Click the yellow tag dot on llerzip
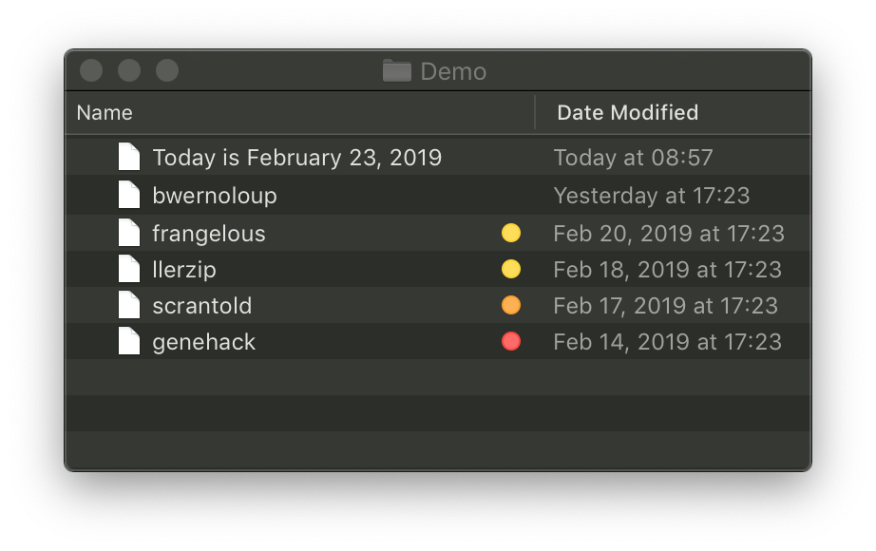The height and width of the screenshot is (551, 876). point(511,269)
